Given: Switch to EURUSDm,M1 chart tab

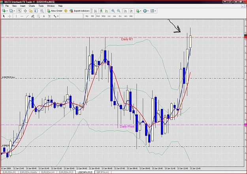Looking at the screenshot, I should (9, 172).
